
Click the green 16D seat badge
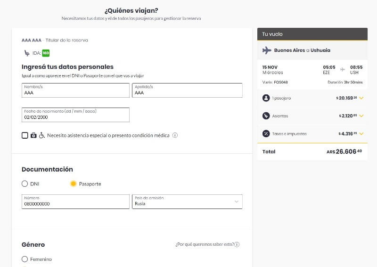click(46, 53)
